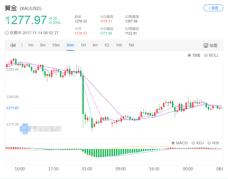Viewport: 228px width, 179px height.
Task: Select the 均线 moving average radio button
Action: pyautogui.click(x=189, y=55)
